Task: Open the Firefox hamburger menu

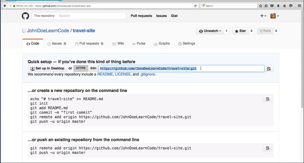Action: pyautogui.click(x=298, y=6)
